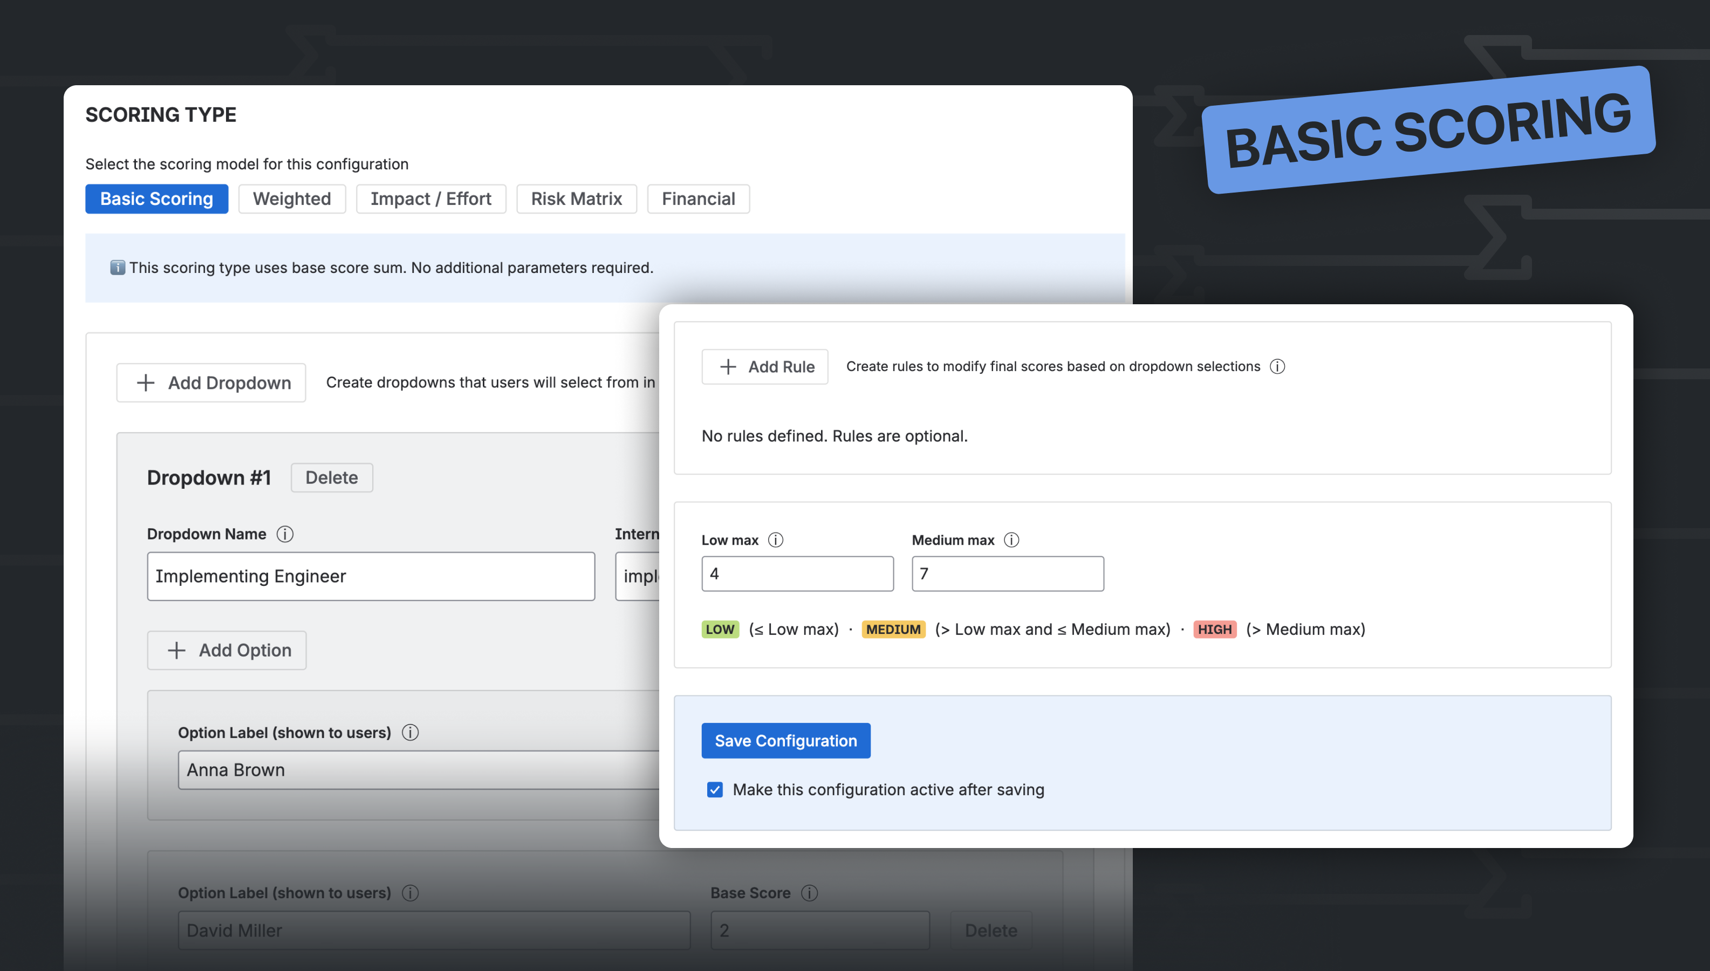Select the Financial scoring model

pos(698,199)
